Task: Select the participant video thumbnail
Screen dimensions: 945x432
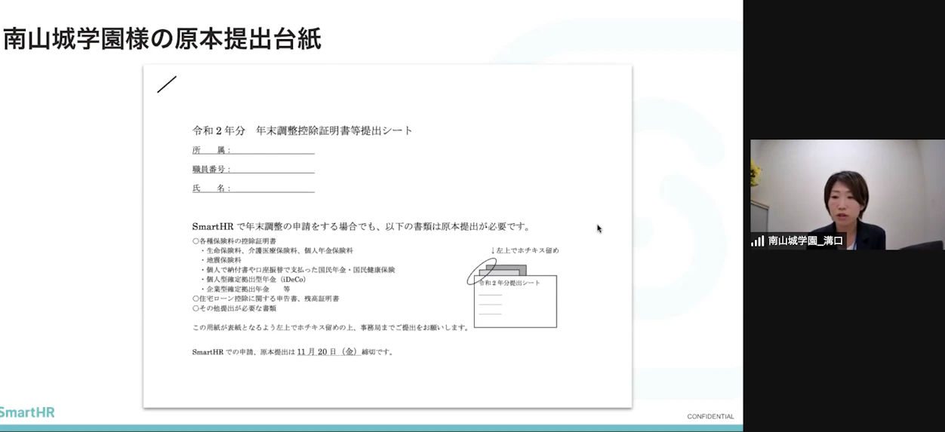Action: coord(847,195)
